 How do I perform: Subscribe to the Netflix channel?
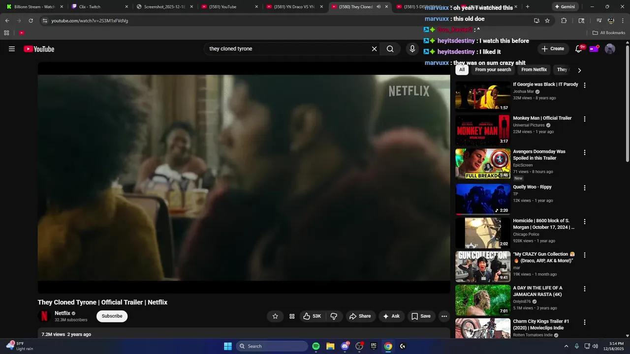tap(112, 316)
